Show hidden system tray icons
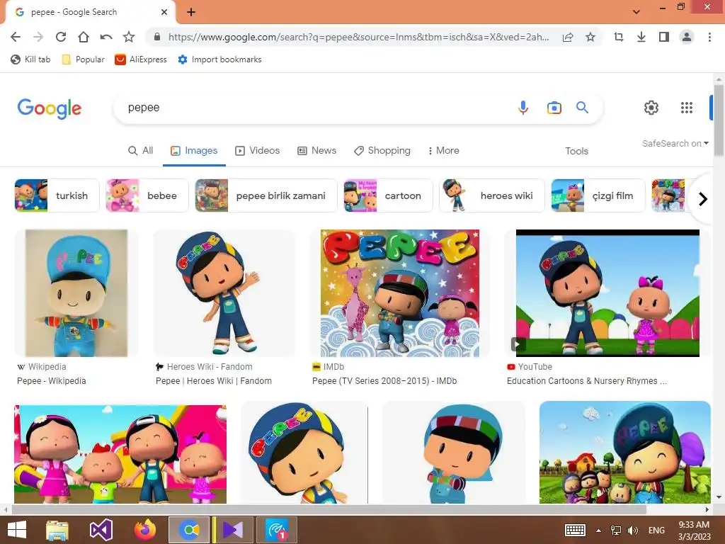 [598, 530]
